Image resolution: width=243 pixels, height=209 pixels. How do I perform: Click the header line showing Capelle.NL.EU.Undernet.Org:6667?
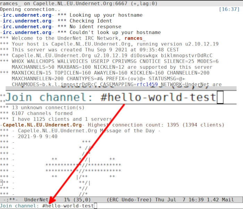121,3
